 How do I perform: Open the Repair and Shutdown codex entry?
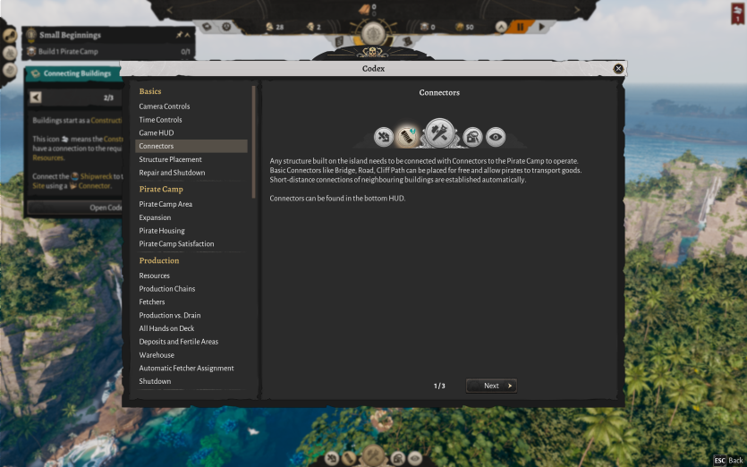[172, 173]
